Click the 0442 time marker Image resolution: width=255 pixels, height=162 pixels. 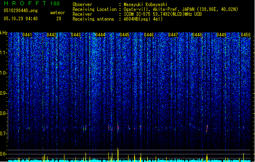click(51, 35)
